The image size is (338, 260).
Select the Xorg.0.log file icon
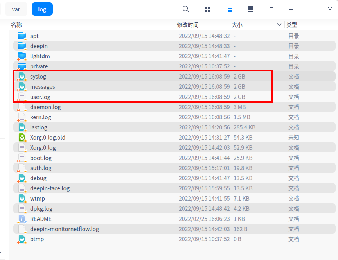[x=22, y=147]
